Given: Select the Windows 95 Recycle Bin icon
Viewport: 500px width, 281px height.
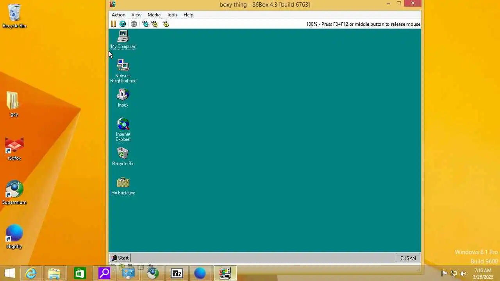Looking at the screenshot, I should tap(123, 157).
